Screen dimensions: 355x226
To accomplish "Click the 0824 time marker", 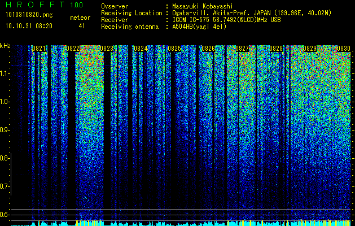I will [x=141, y=49].
